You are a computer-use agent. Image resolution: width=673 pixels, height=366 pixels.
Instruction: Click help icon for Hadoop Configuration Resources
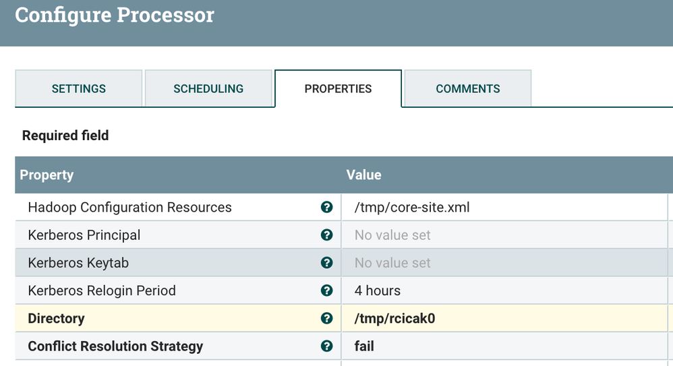pos(327,208)
